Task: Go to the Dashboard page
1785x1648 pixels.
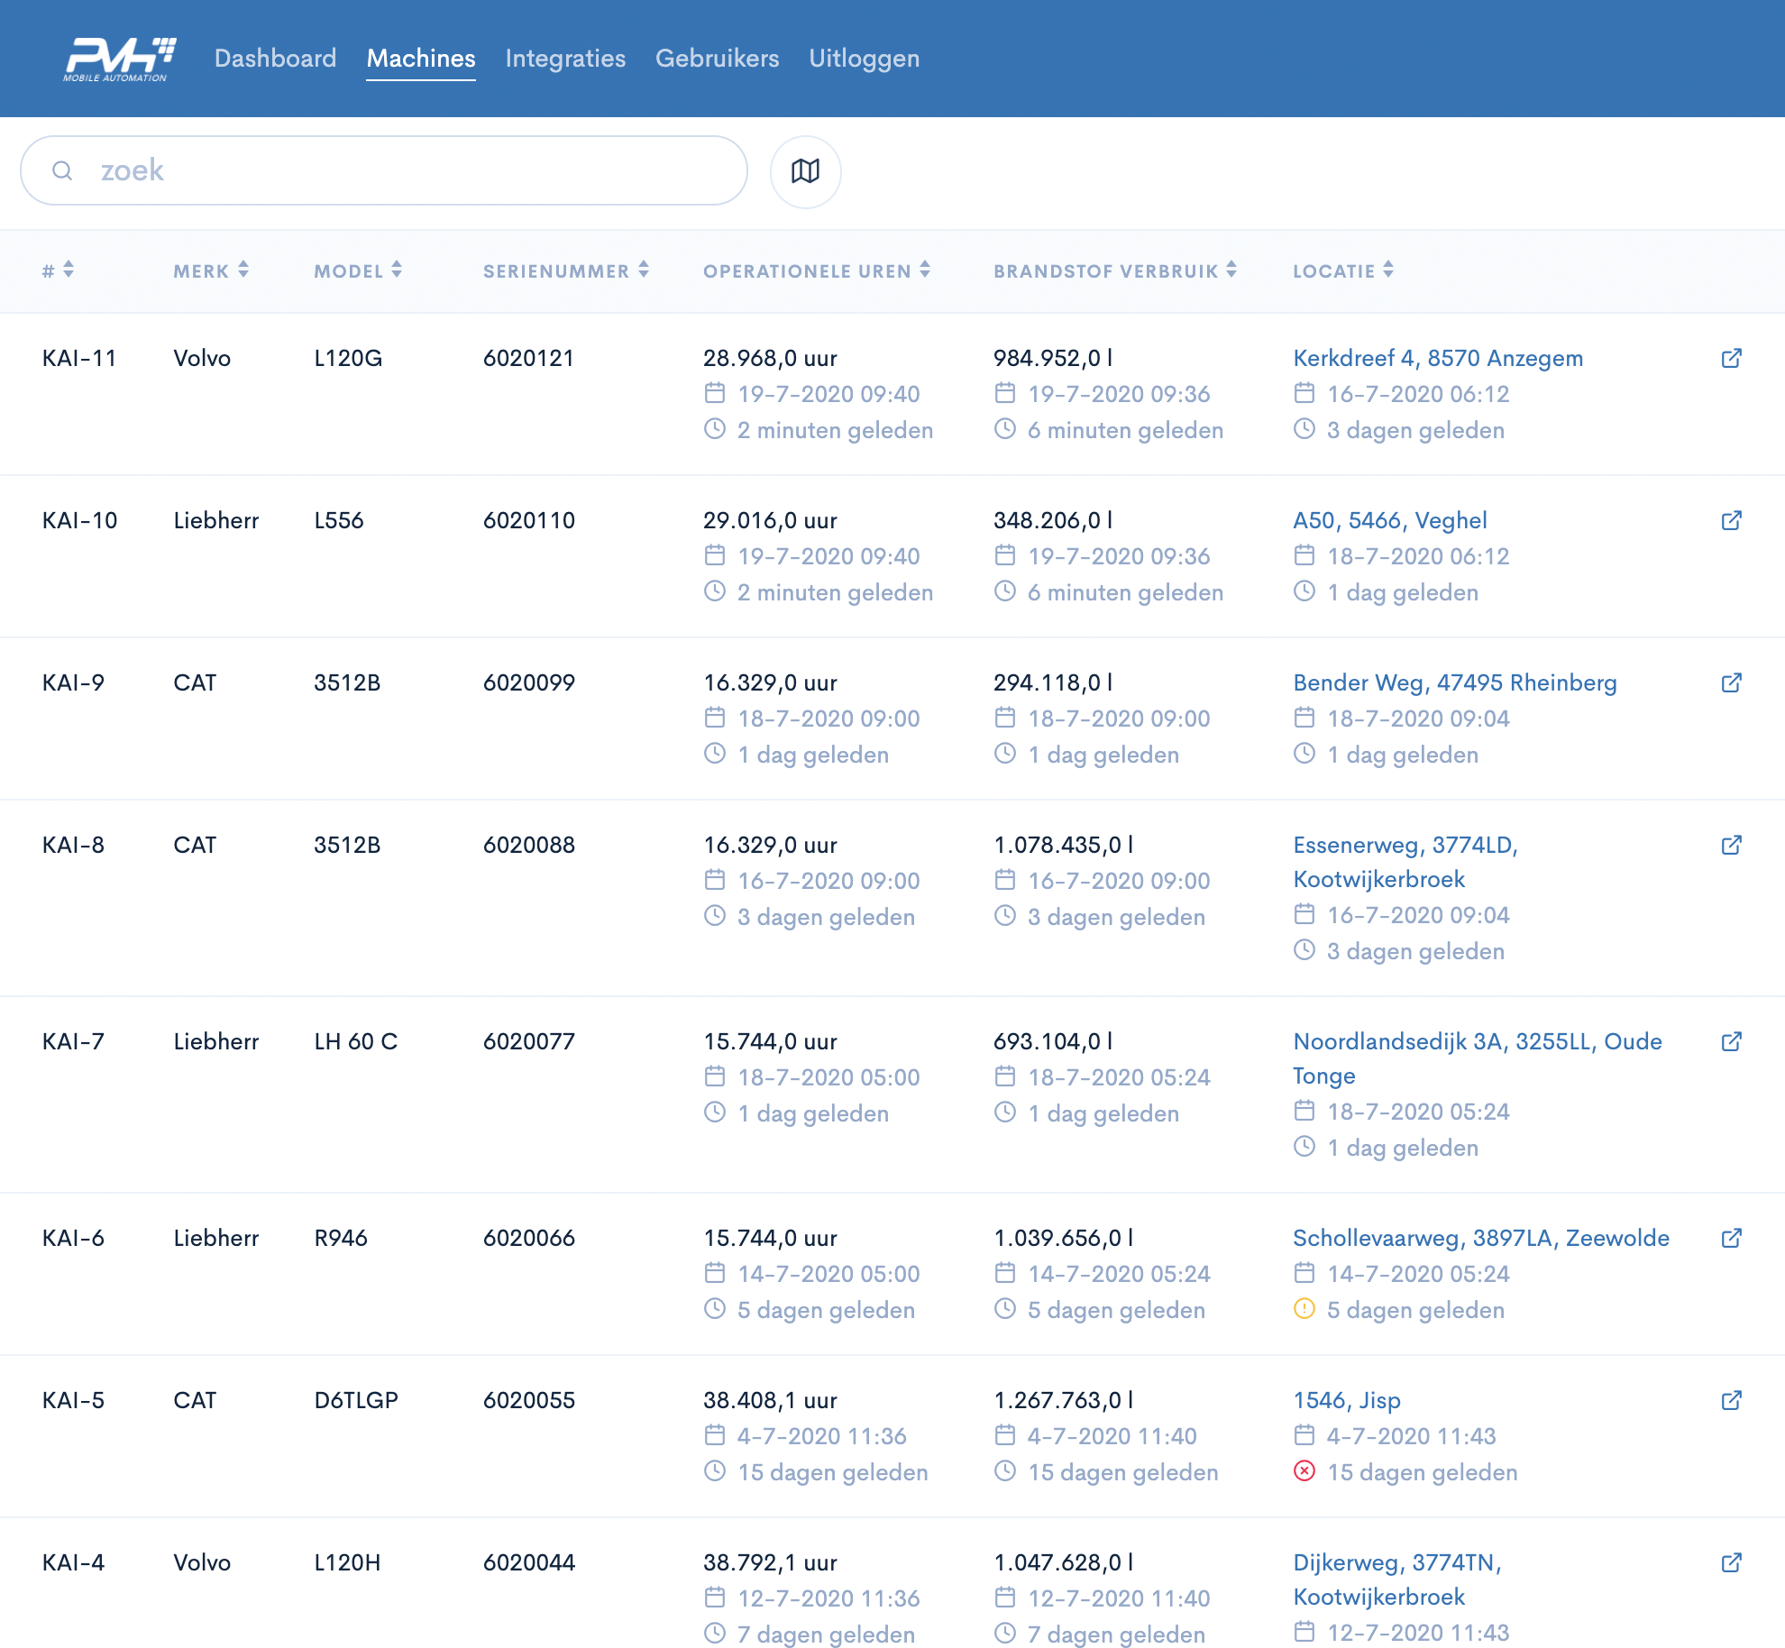Action: (x=275, y=59)
